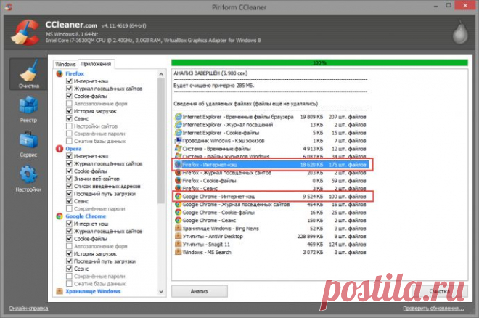Select the Firefox - Сеанс result row
This screenshot has height=318, width=479.
coord(271,189)
